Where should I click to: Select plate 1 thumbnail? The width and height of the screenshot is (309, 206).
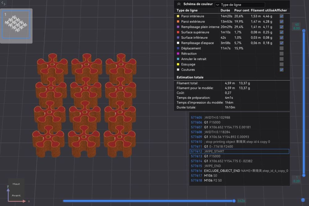pos(16,25)
